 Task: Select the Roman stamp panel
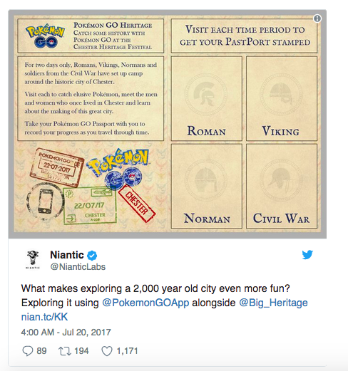(206, 98)
